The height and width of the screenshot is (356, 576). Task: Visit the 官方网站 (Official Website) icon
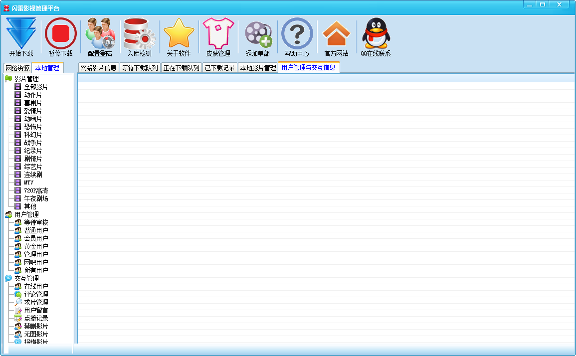[337, 35]
